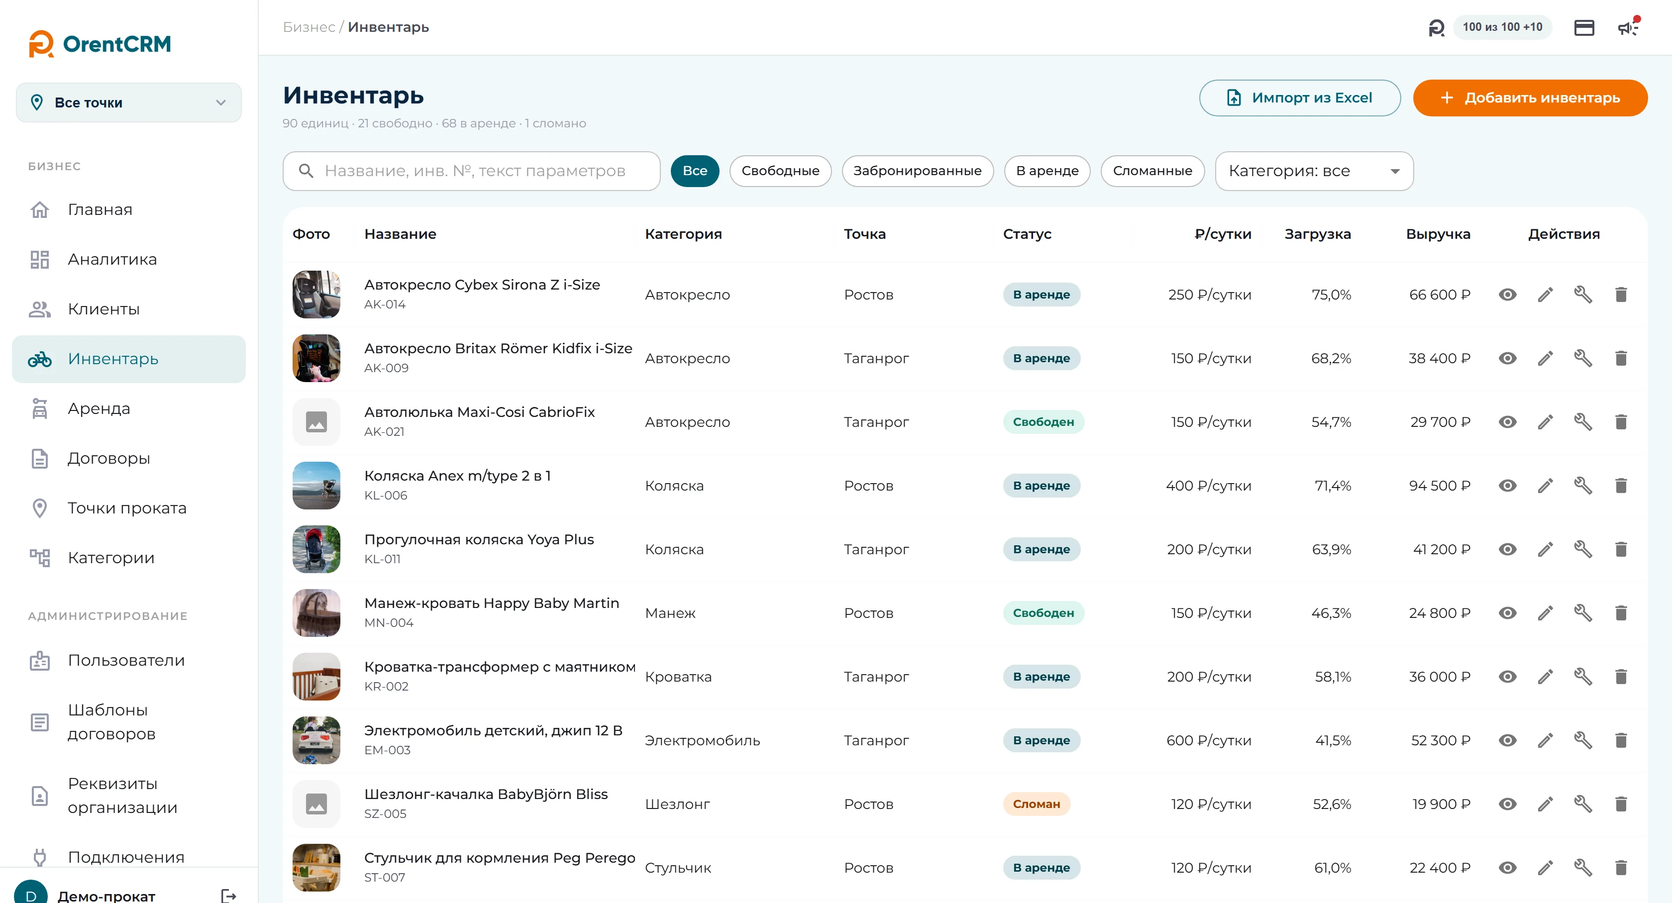Filter by В аренде chip
This screenshot has height=903, width=1672.
1047,171
